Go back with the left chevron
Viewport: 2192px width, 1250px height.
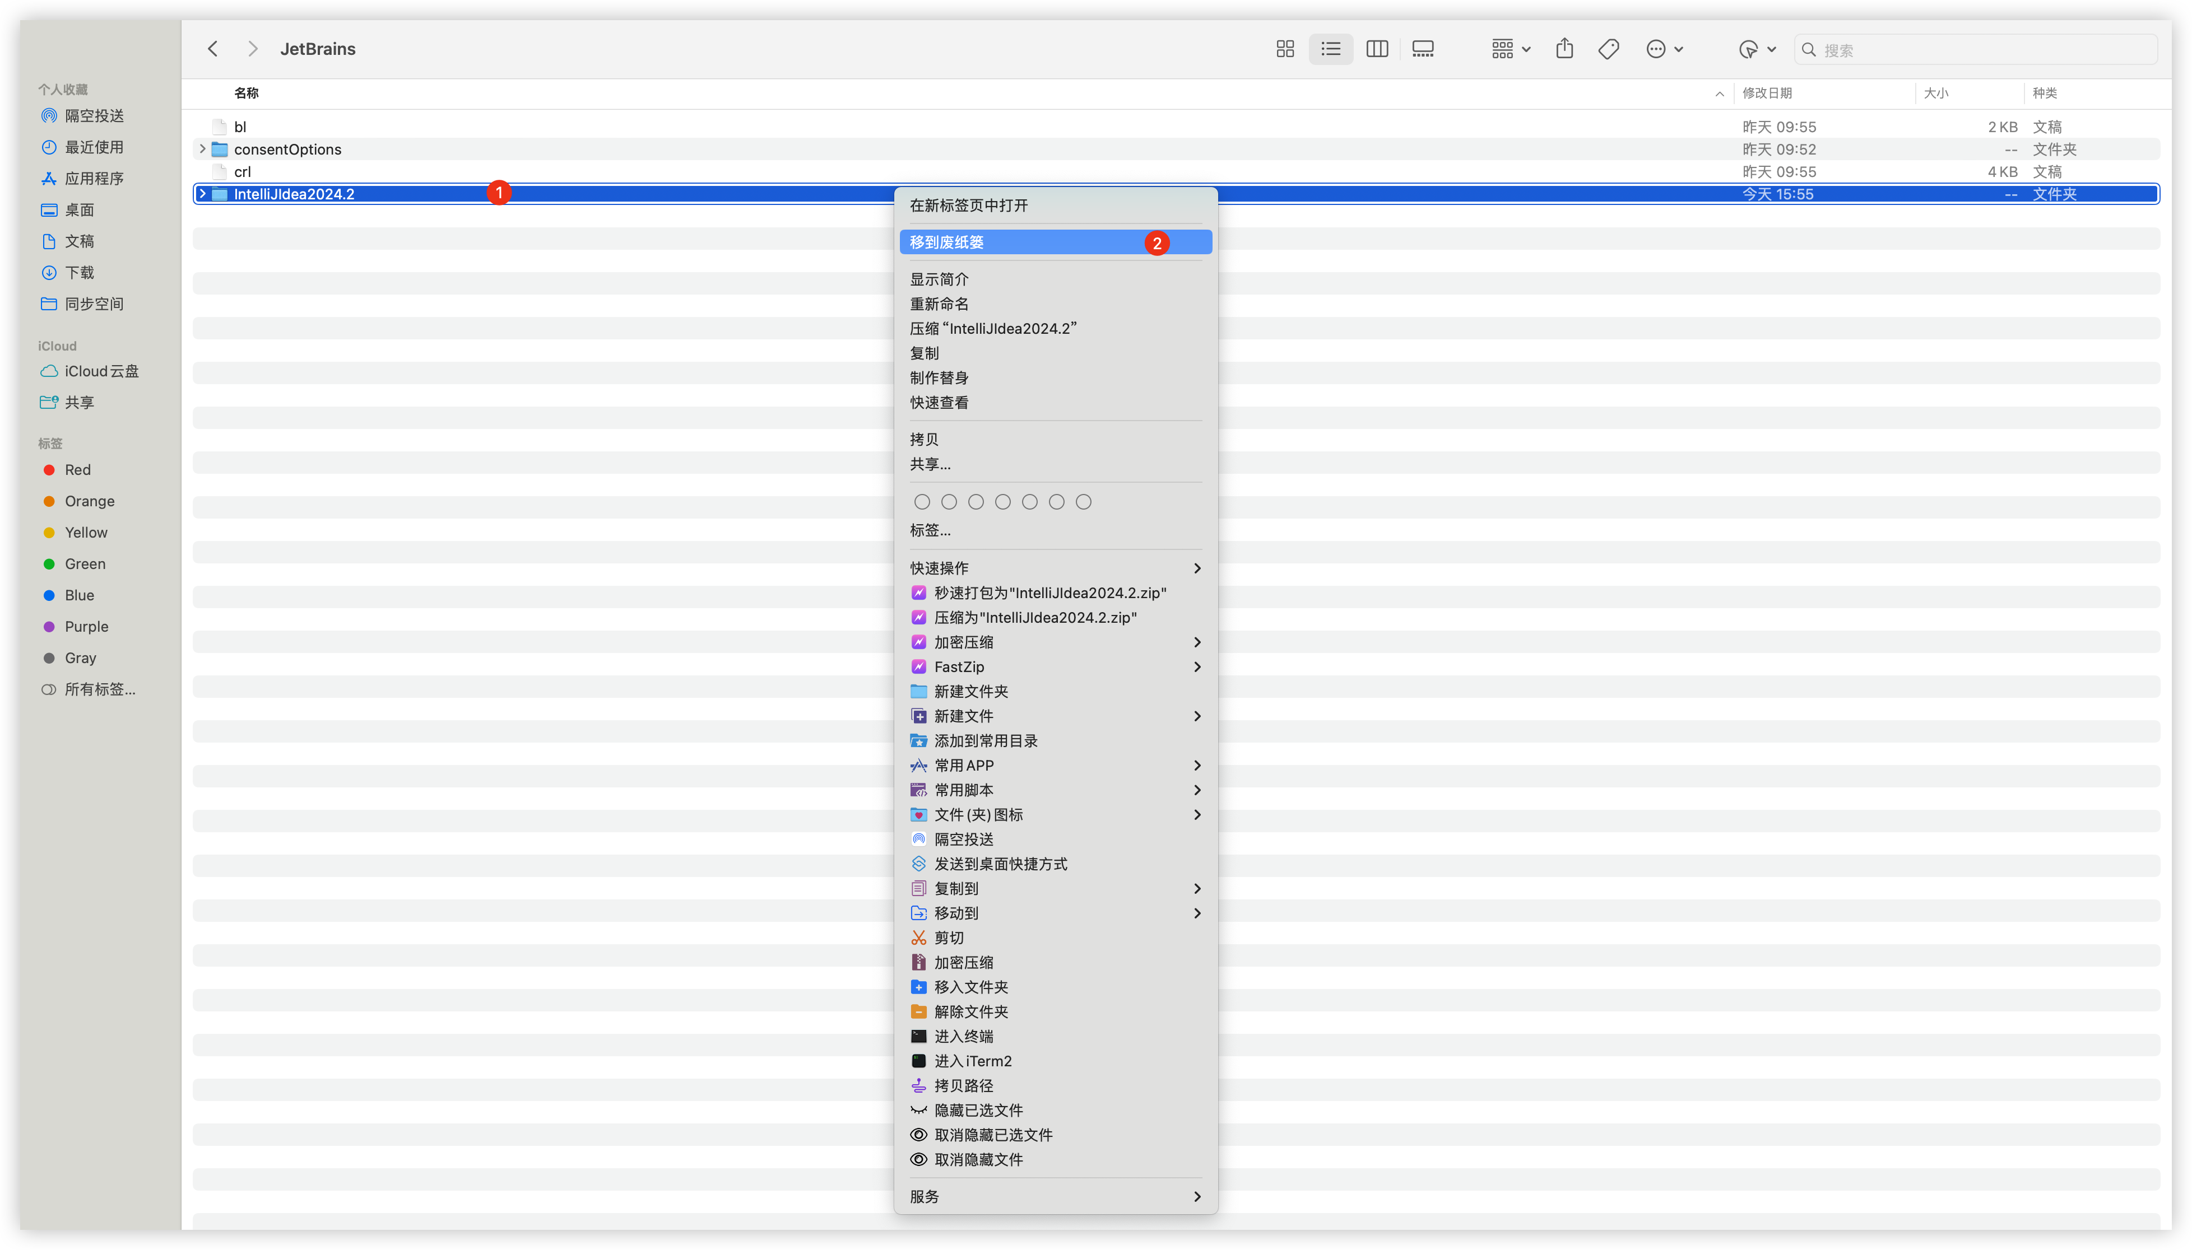click(x=213, y=49)
